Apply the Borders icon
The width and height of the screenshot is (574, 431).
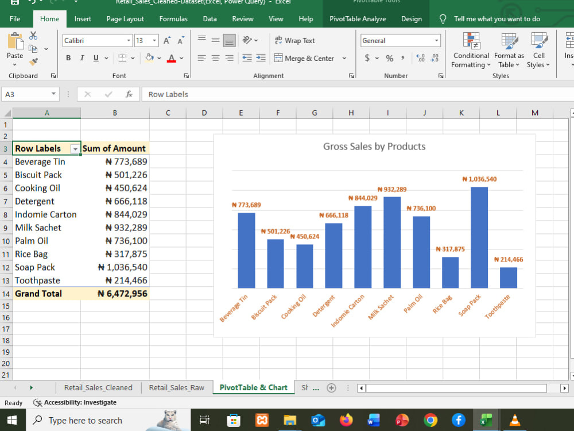[122, 58]
